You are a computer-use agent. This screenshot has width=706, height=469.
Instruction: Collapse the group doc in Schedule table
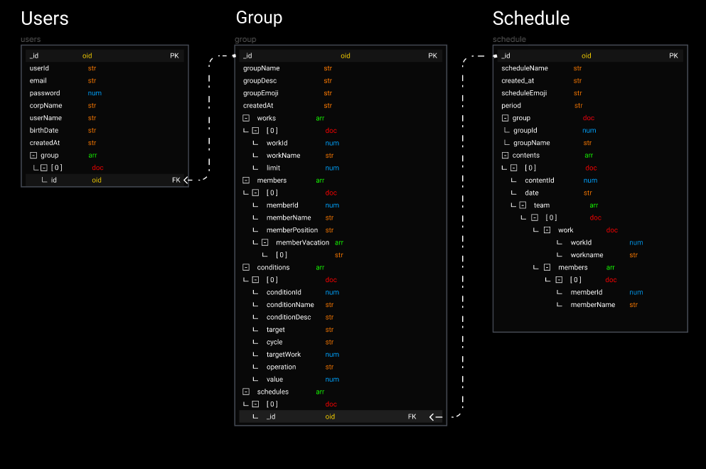tap(506, 118)
